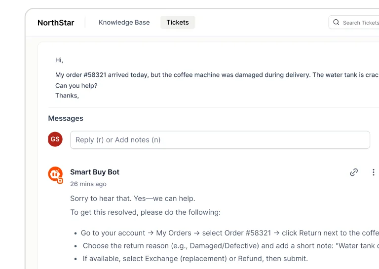This screenshot has width=379, height=269.
Task: Click the search magnifier icon
Action: pos(336,22)
